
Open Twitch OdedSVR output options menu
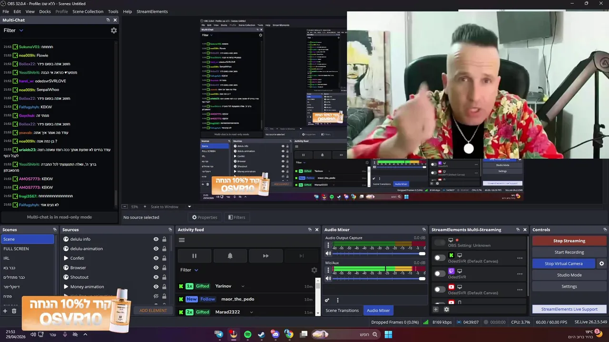click(x=520, y=274)
